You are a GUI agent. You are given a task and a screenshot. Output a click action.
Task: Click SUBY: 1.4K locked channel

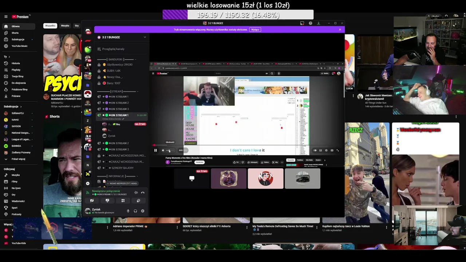(122, 71)
